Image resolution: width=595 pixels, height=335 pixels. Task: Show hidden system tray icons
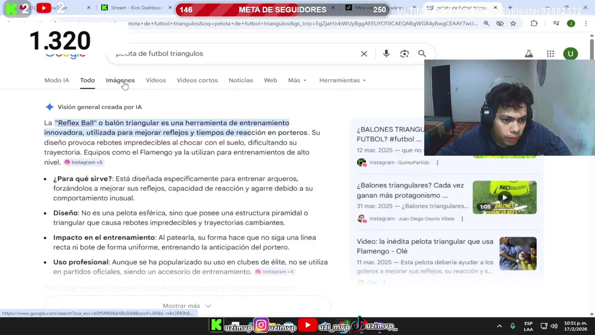[499, 326]
